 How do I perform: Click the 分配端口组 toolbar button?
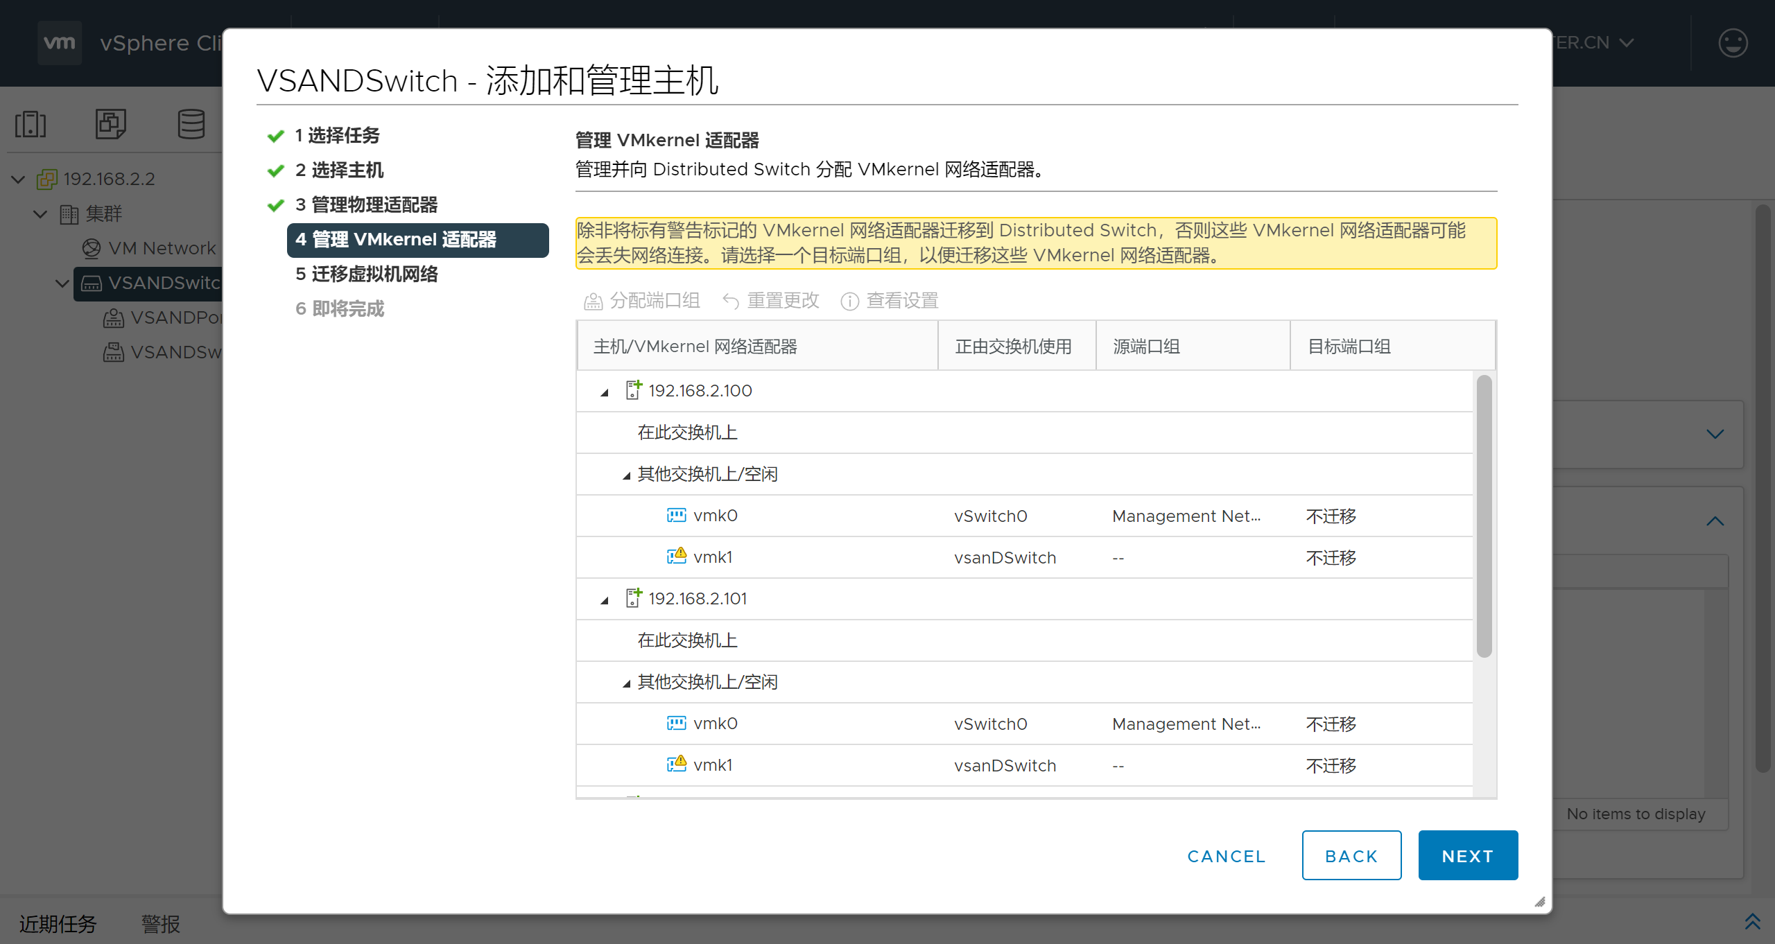tap(641, 301)
